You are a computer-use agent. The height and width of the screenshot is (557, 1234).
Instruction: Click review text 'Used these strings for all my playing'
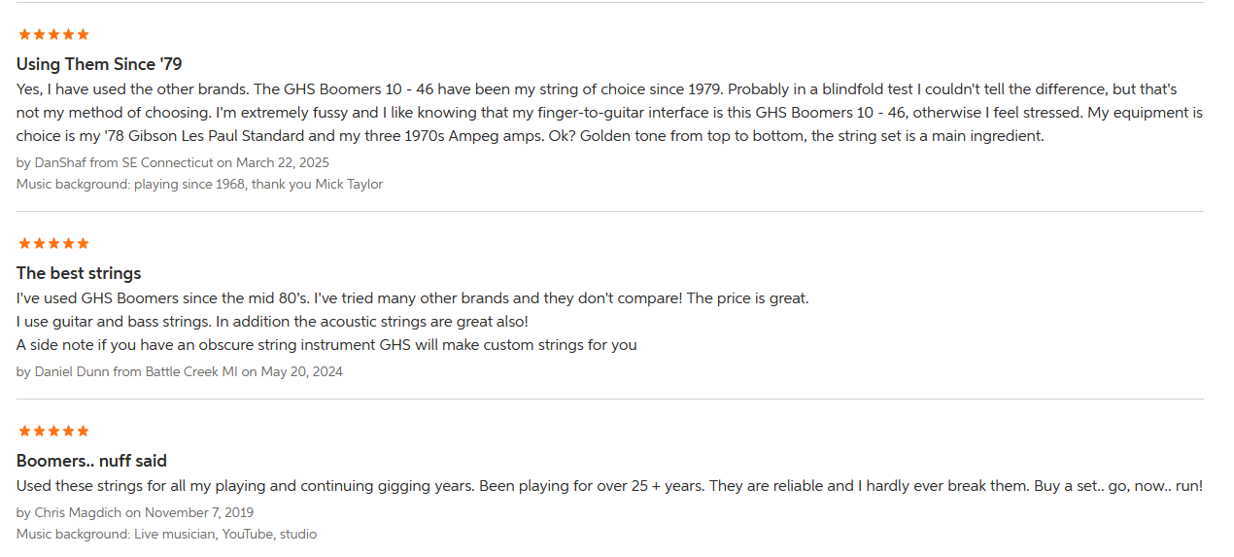[x=609, y=486]
